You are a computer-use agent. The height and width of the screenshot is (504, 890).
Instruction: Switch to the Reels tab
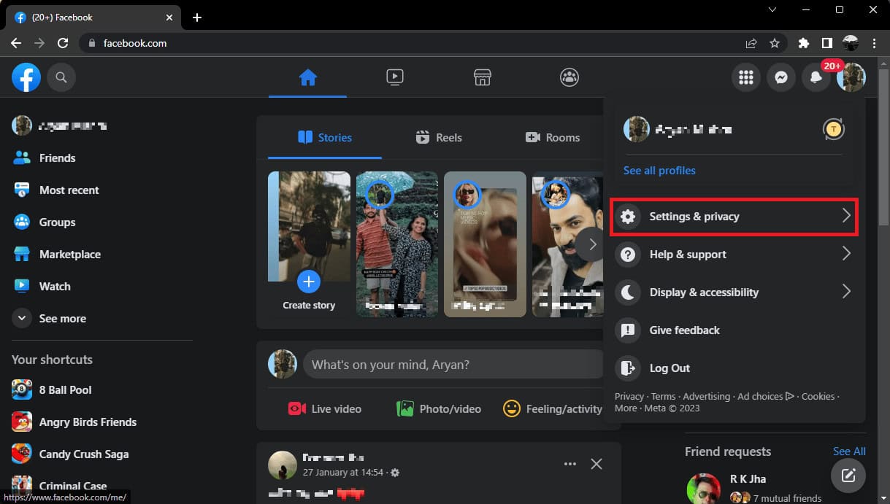(x=438, y=137)
